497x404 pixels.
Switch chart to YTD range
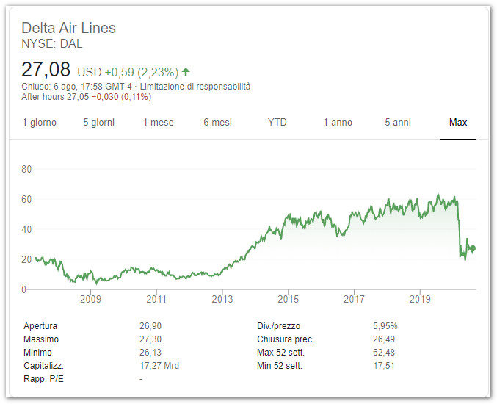pos(277,123)
